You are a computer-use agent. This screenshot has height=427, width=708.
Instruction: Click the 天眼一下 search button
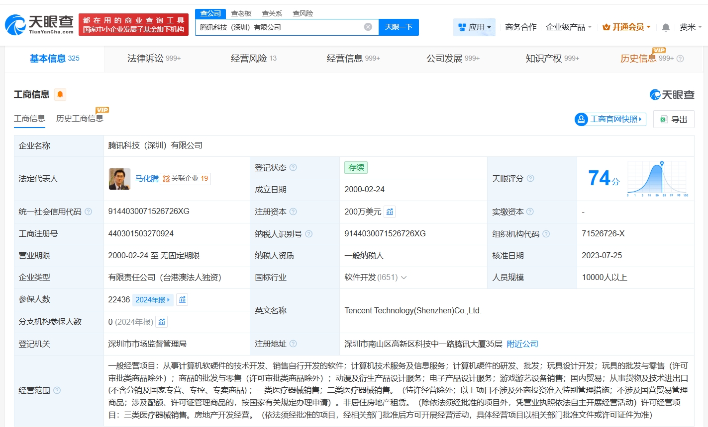click(399, 27)
